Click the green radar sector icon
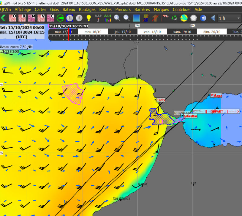Image resolution: width=242 pixels, height=216 pixels. 60,18
